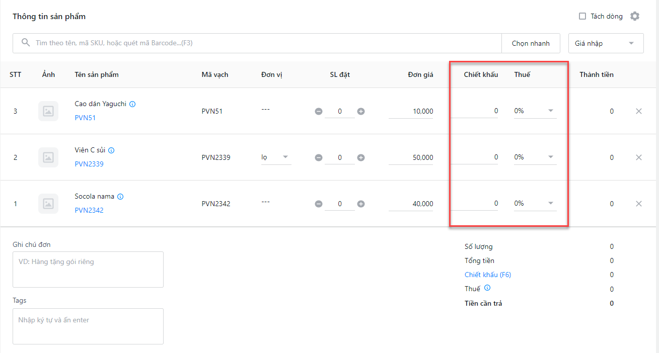Click the info icon beside Cao dán Yaguchi
This screenshot has height=353, width=659.
tap(132, 104)
